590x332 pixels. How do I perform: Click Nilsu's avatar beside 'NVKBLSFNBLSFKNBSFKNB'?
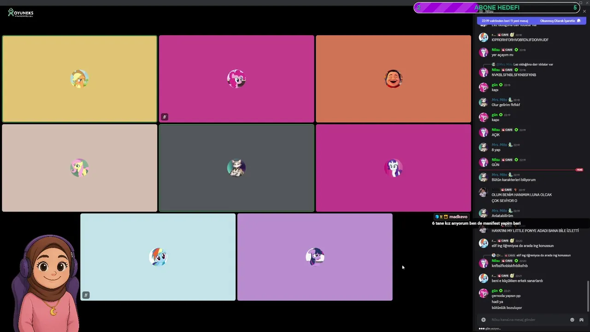[484, 72]
